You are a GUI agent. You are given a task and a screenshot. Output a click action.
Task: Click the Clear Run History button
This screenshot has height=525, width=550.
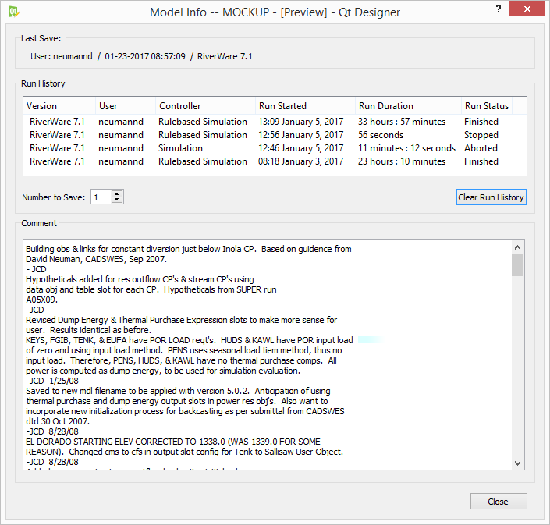click(x=491, y=197)
